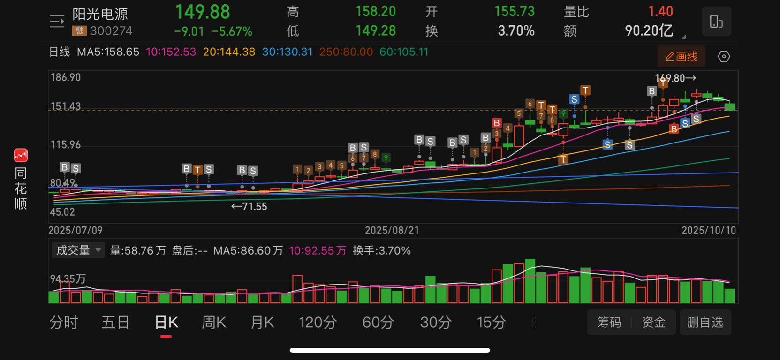This screenshot has height=360, width=780.
Task: Switch to 分时 tab
Action: (64, 322)
